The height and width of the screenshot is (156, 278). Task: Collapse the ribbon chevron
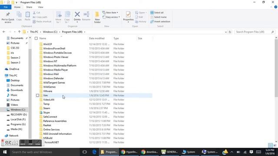(x=271, y=7)
